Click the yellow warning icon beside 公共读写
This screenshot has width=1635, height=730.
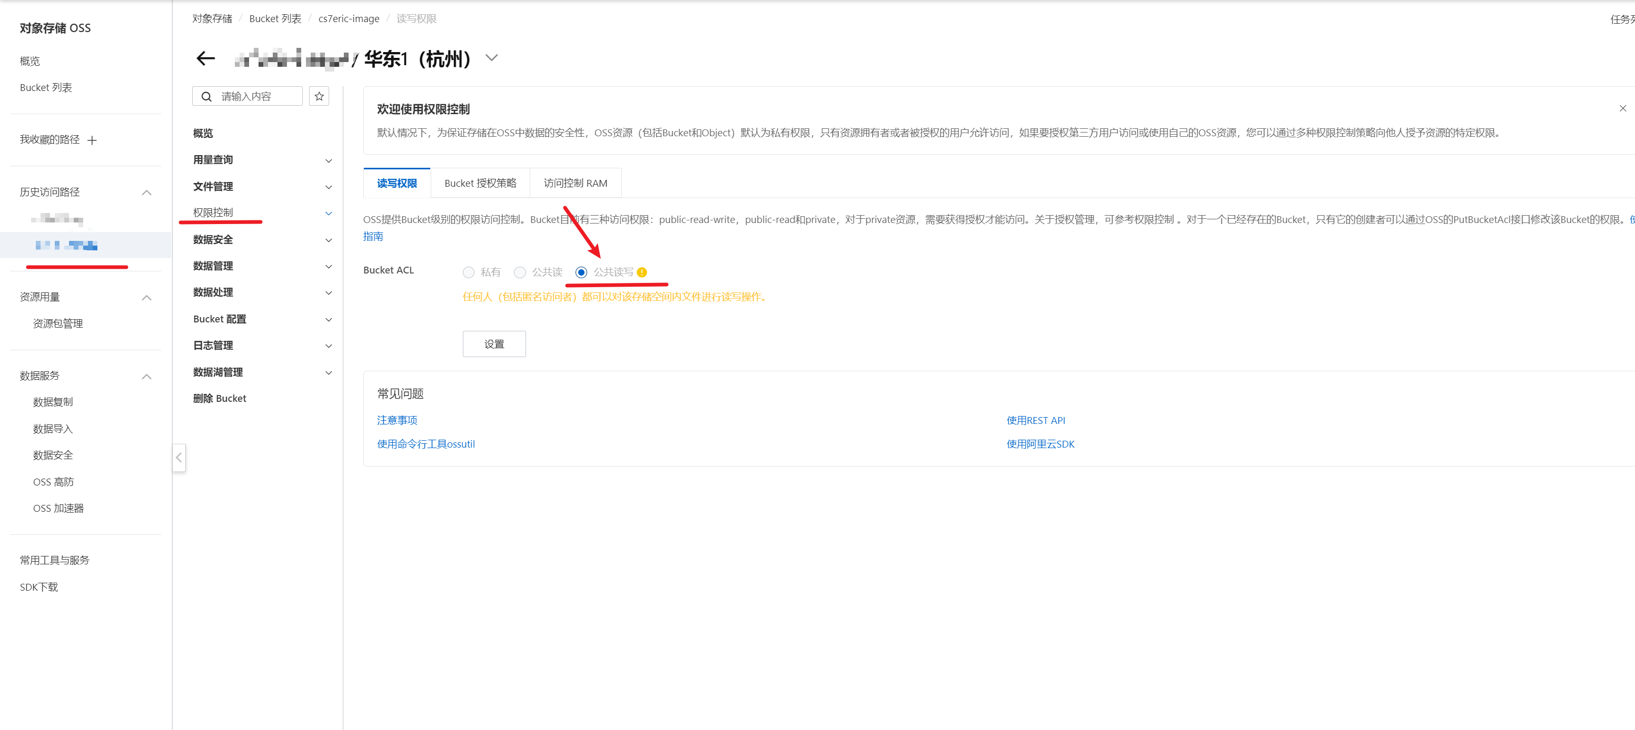pos(642,272)
